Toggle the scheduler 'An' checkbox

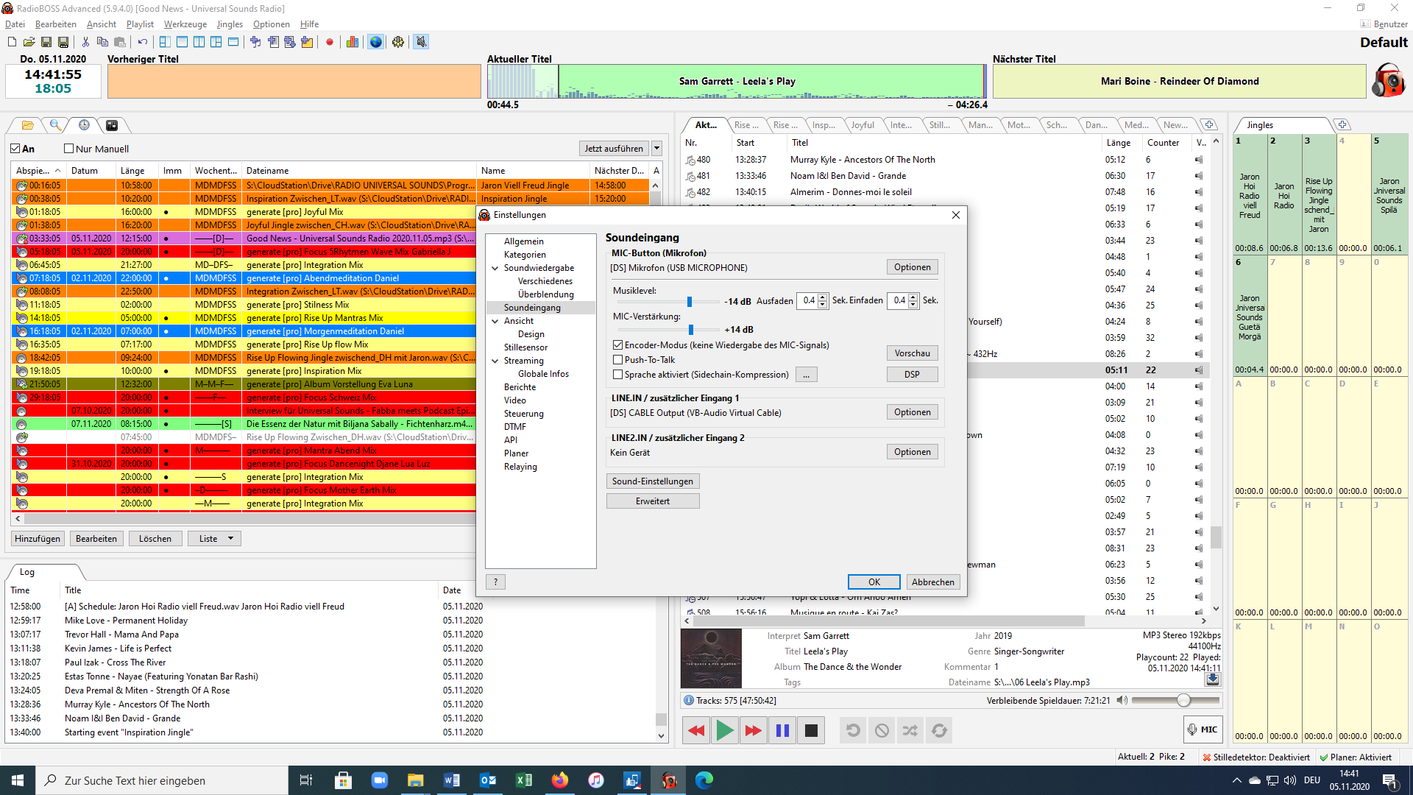[15, 149]
